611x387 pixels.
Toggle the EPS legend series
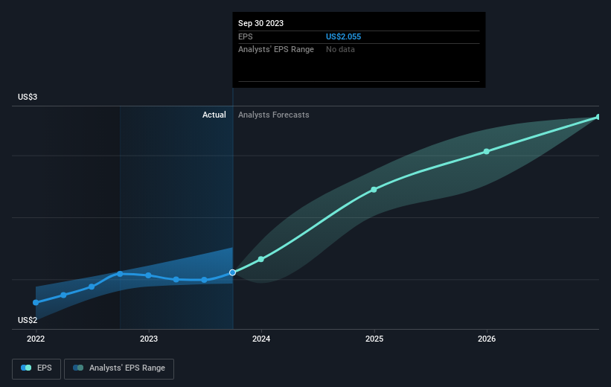pos(37,368)
